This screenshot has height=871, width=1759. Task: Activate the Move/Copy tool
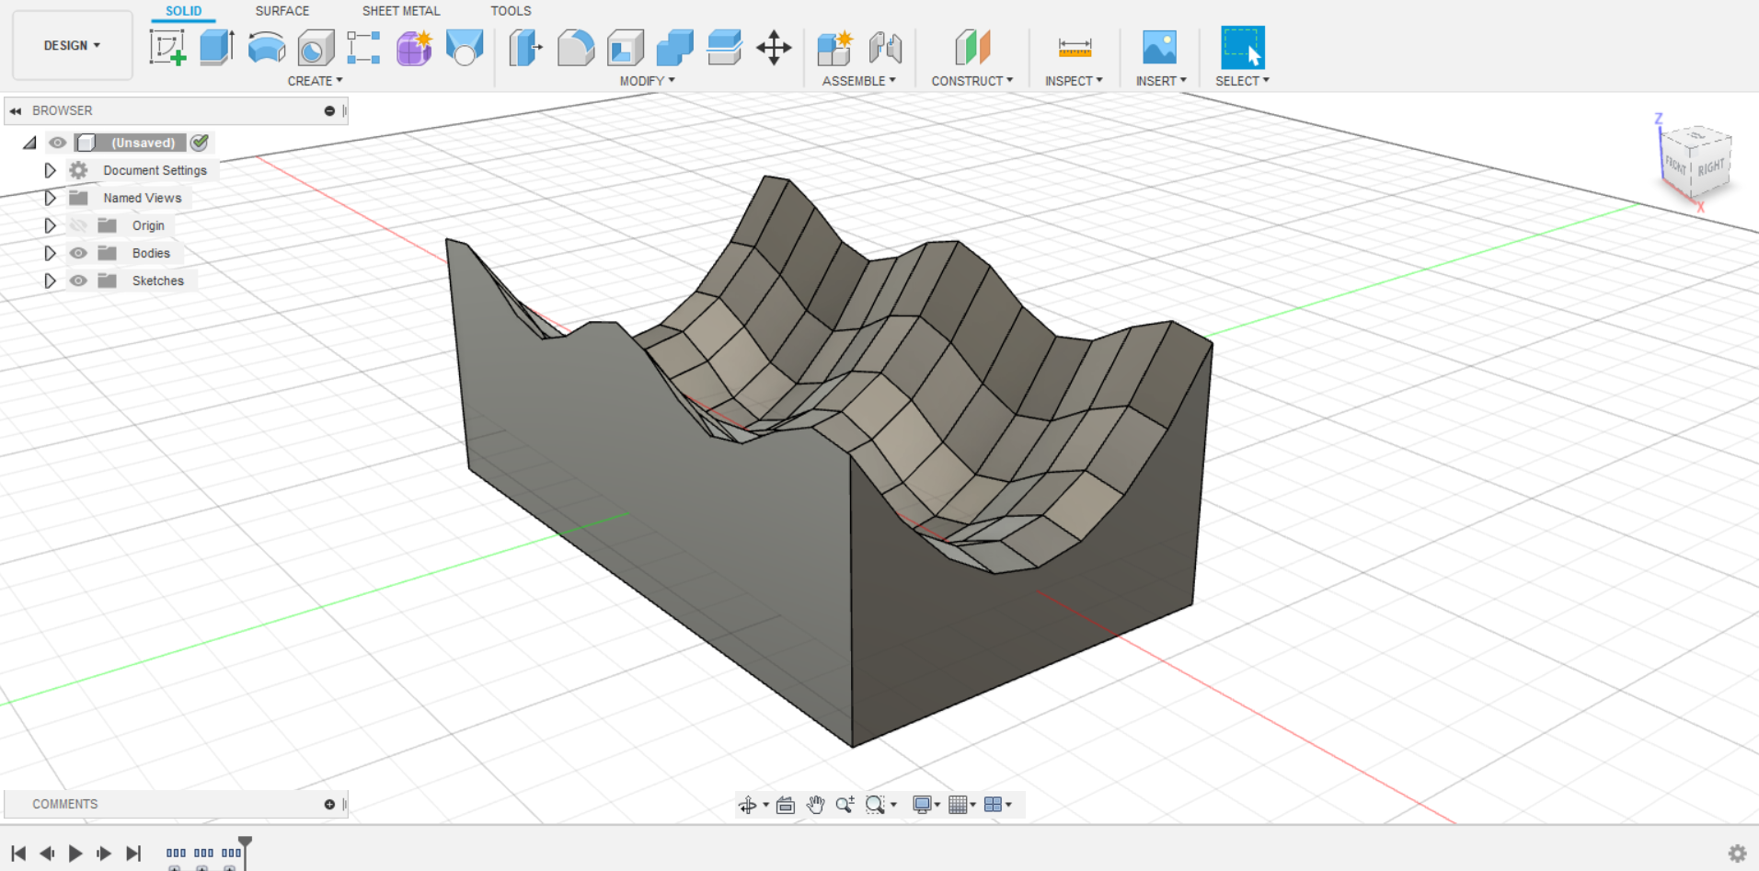(774, 47)
